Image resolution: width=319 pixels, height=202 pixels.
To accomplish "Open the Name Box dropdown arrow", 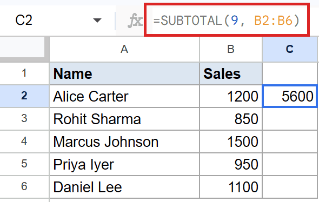I will (x=97, y=21).
